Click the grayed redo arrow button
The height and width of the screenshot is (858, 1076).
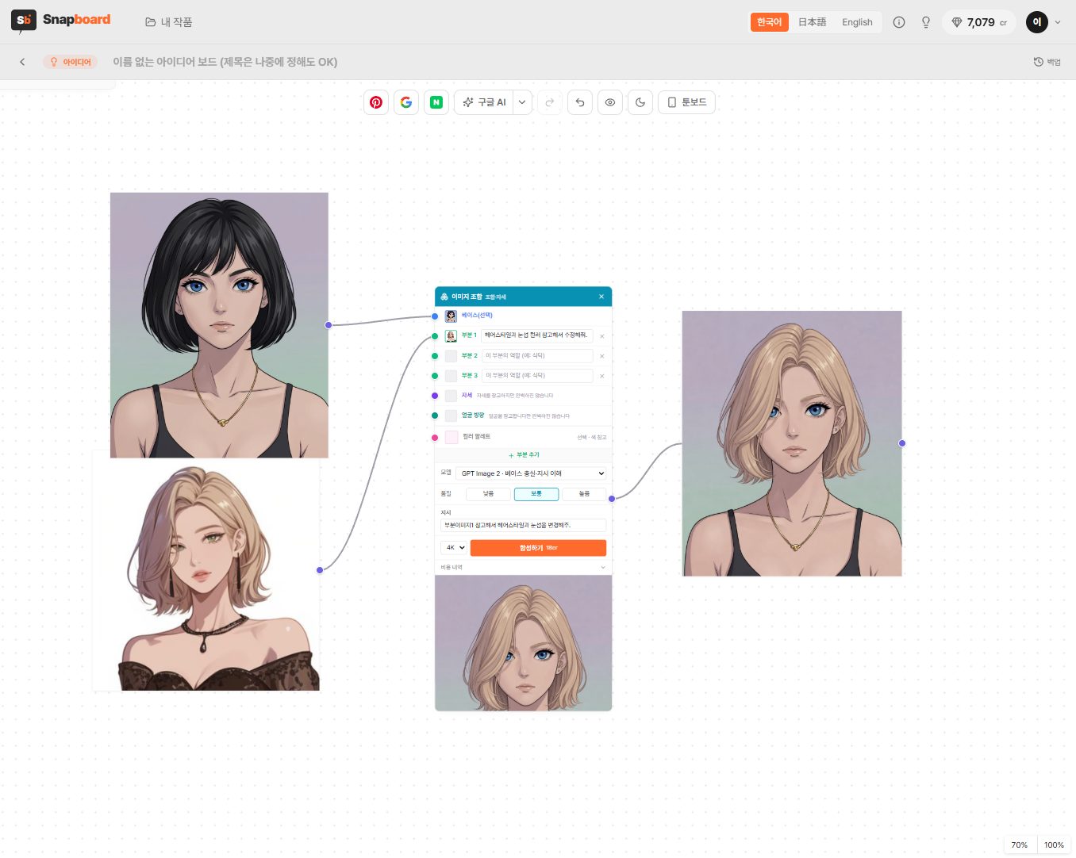[550, 102]
